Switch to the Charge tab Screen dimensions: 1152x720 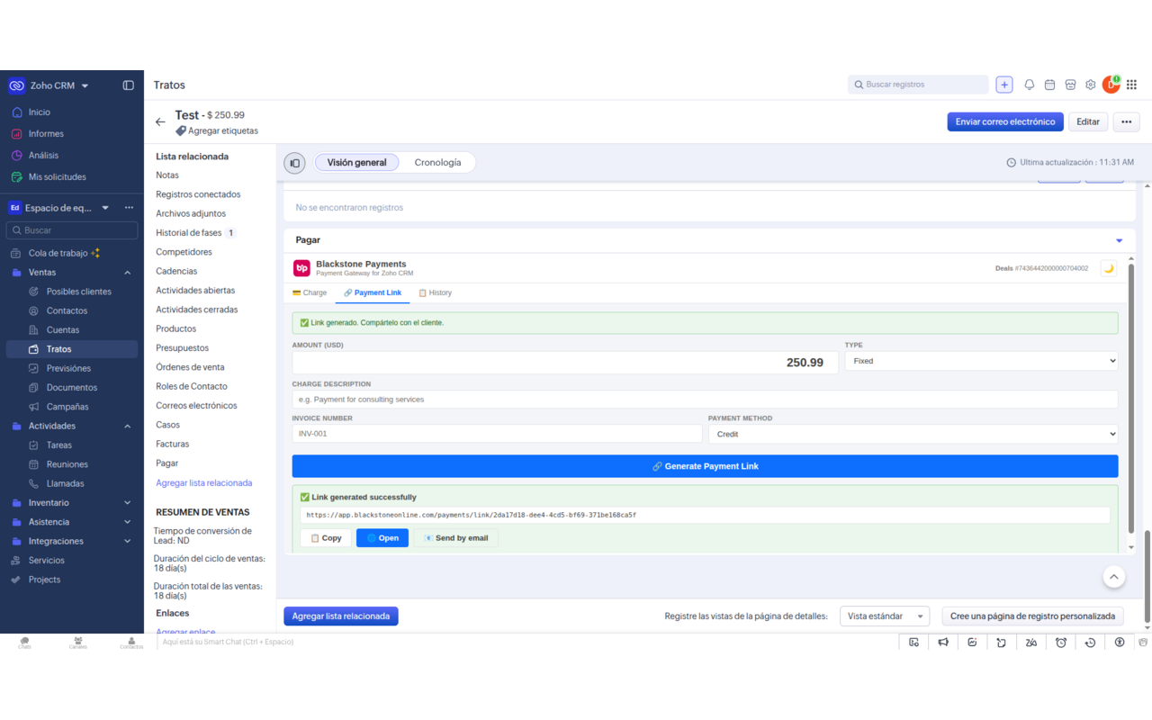(310, 292)
